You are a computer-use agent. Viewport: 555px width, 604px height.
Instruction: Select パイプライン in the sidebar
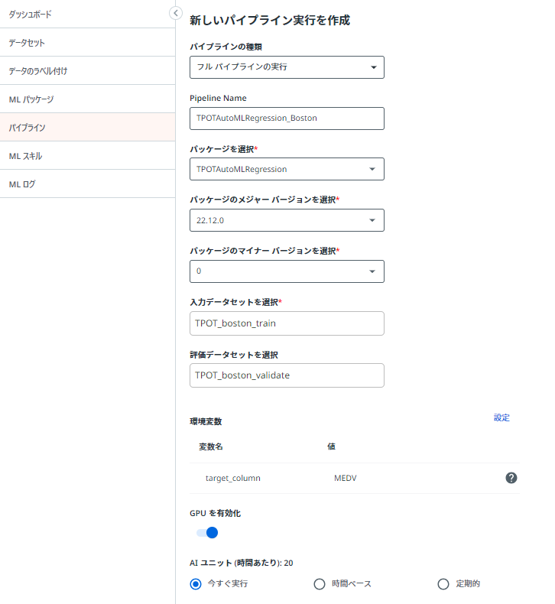pos(87,127)
